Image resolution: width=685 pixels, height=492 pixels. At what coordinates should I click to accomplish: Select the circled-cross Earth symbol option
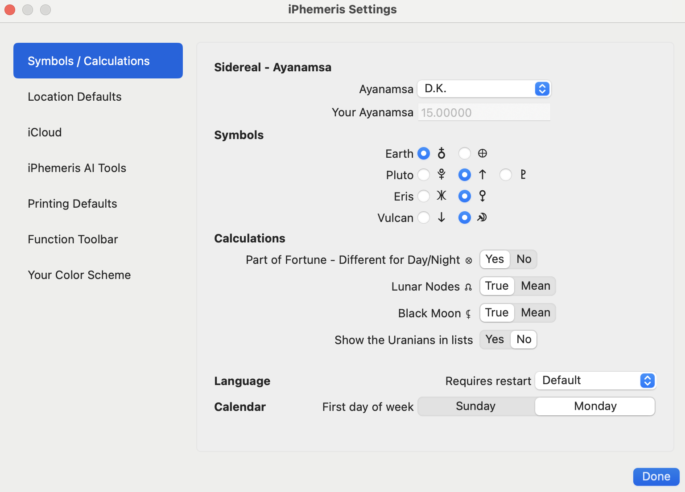[x=465, y=153]
